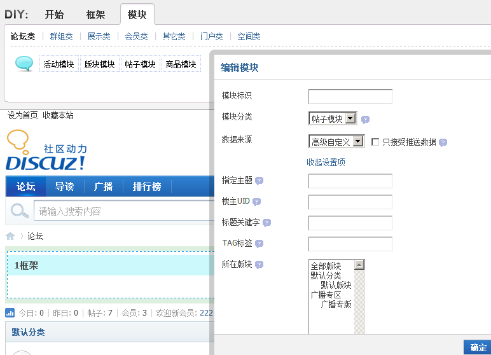This screenshot has width=491, height=355.
Task: Click the help icon beside 所在版块
Action: pyautogui.click(x=259, y=265)
